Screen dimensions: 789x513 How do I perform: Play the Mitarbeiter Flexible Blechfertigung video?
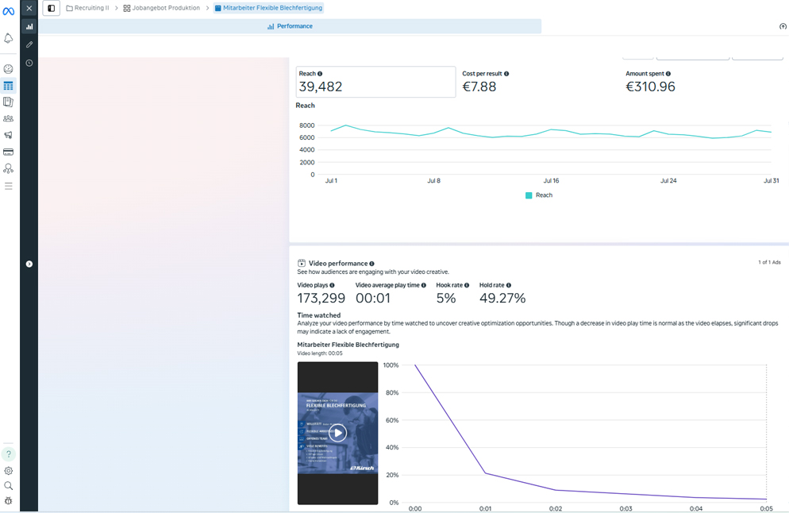click(337, 433)
